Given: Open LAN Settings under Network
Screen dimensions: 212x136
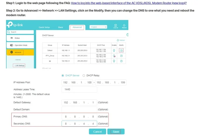Looking at the screenshot, I should (19, 65).
